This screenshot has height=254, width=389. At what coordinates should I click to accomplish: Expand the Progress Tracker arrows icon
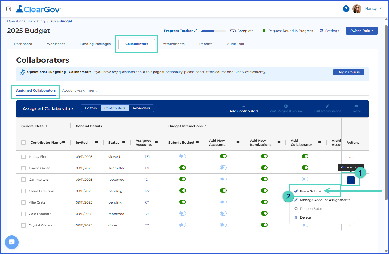click(195, 31)
